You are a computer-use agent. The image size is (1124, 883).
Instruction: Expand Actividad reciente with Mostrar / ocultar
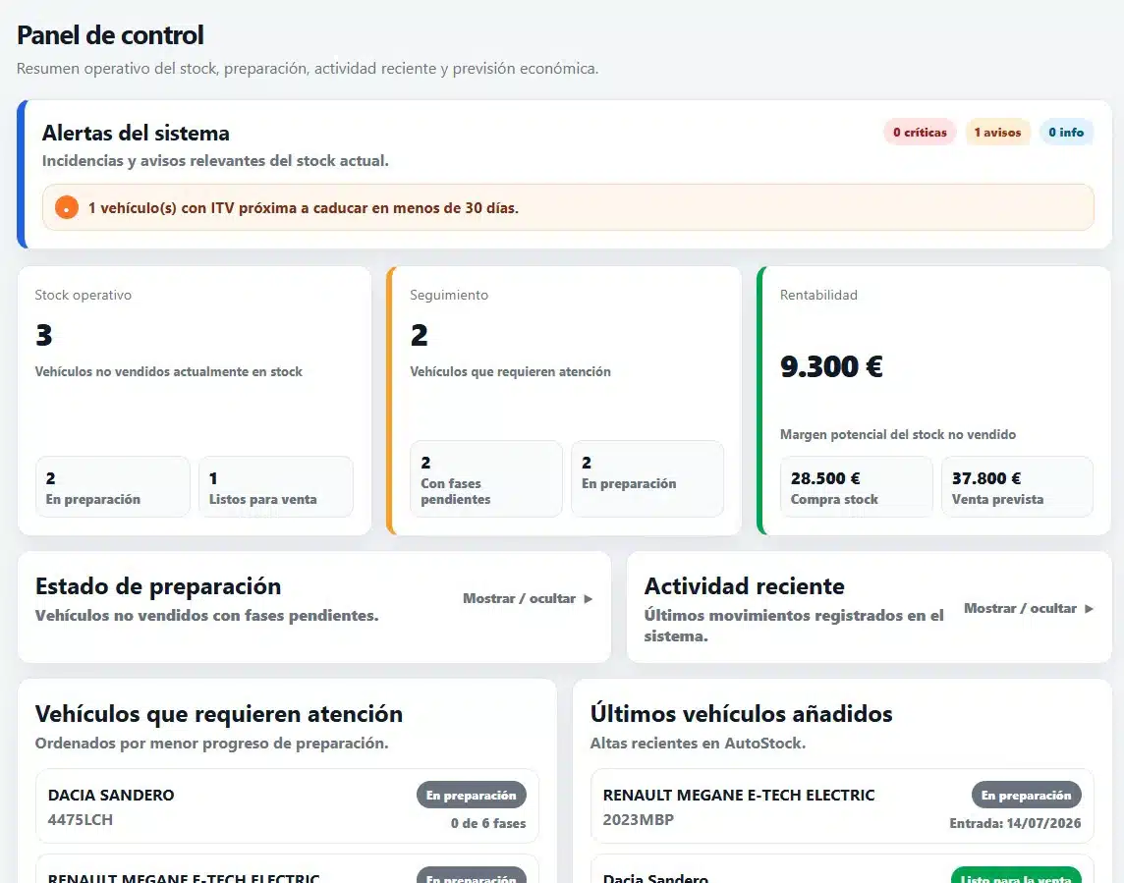tap(1029, 609)
